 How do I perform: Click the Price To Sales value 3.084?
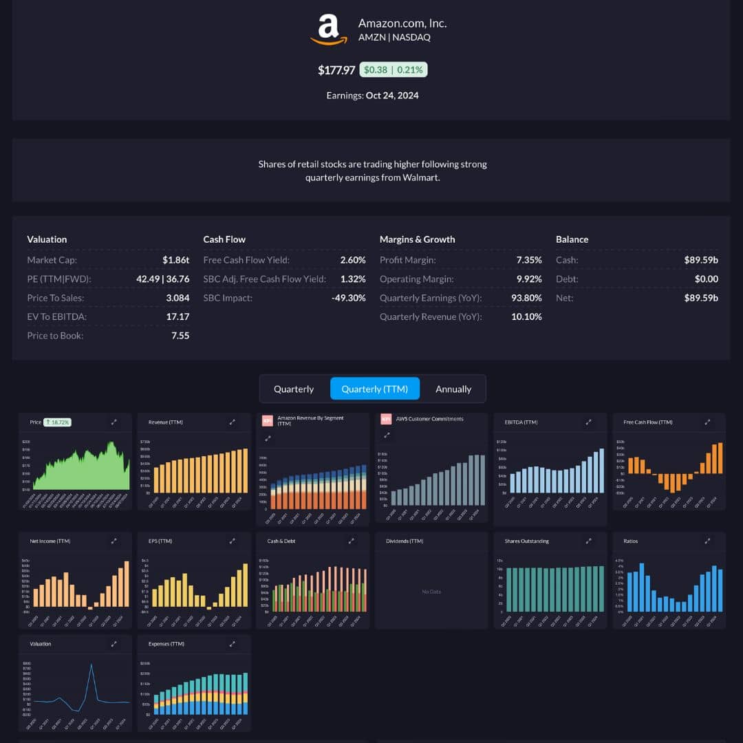pyautogui.click(x=177, y=298)
